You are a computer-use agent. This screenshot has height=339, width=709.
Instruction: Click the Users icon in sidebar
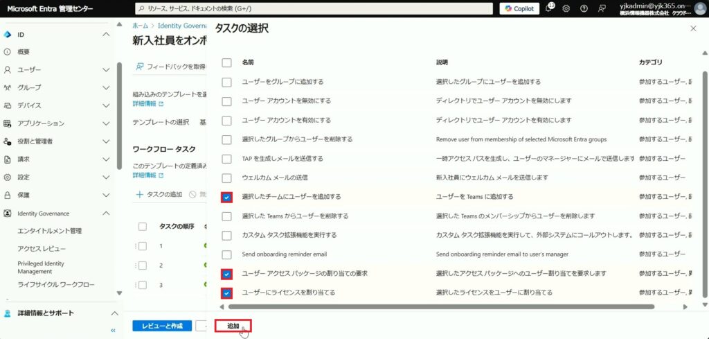coord(8,70)
